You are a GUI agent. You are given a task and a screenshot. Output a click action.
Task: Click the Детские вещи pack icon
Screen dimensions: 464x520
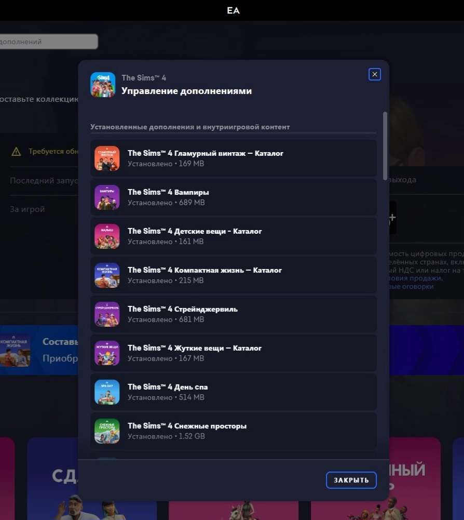[107, 236]
